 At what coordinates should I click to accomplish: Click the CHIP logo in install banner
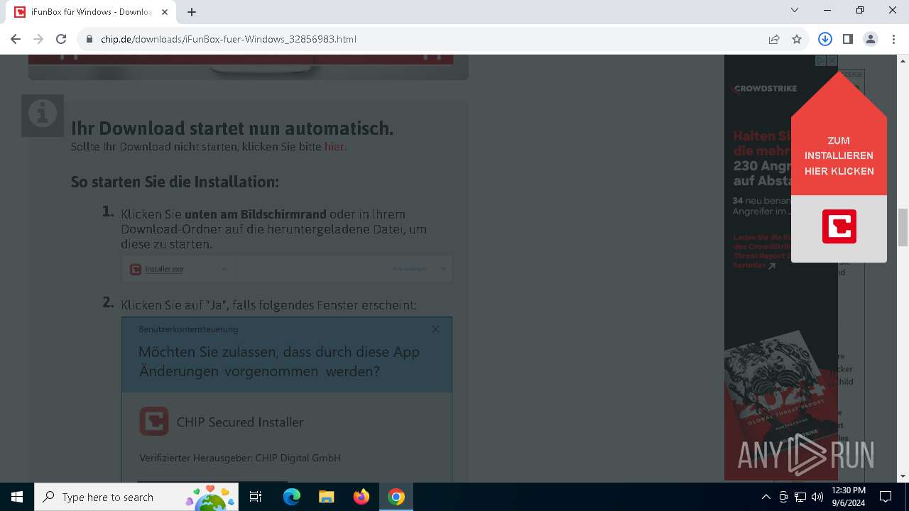(839, 226)
